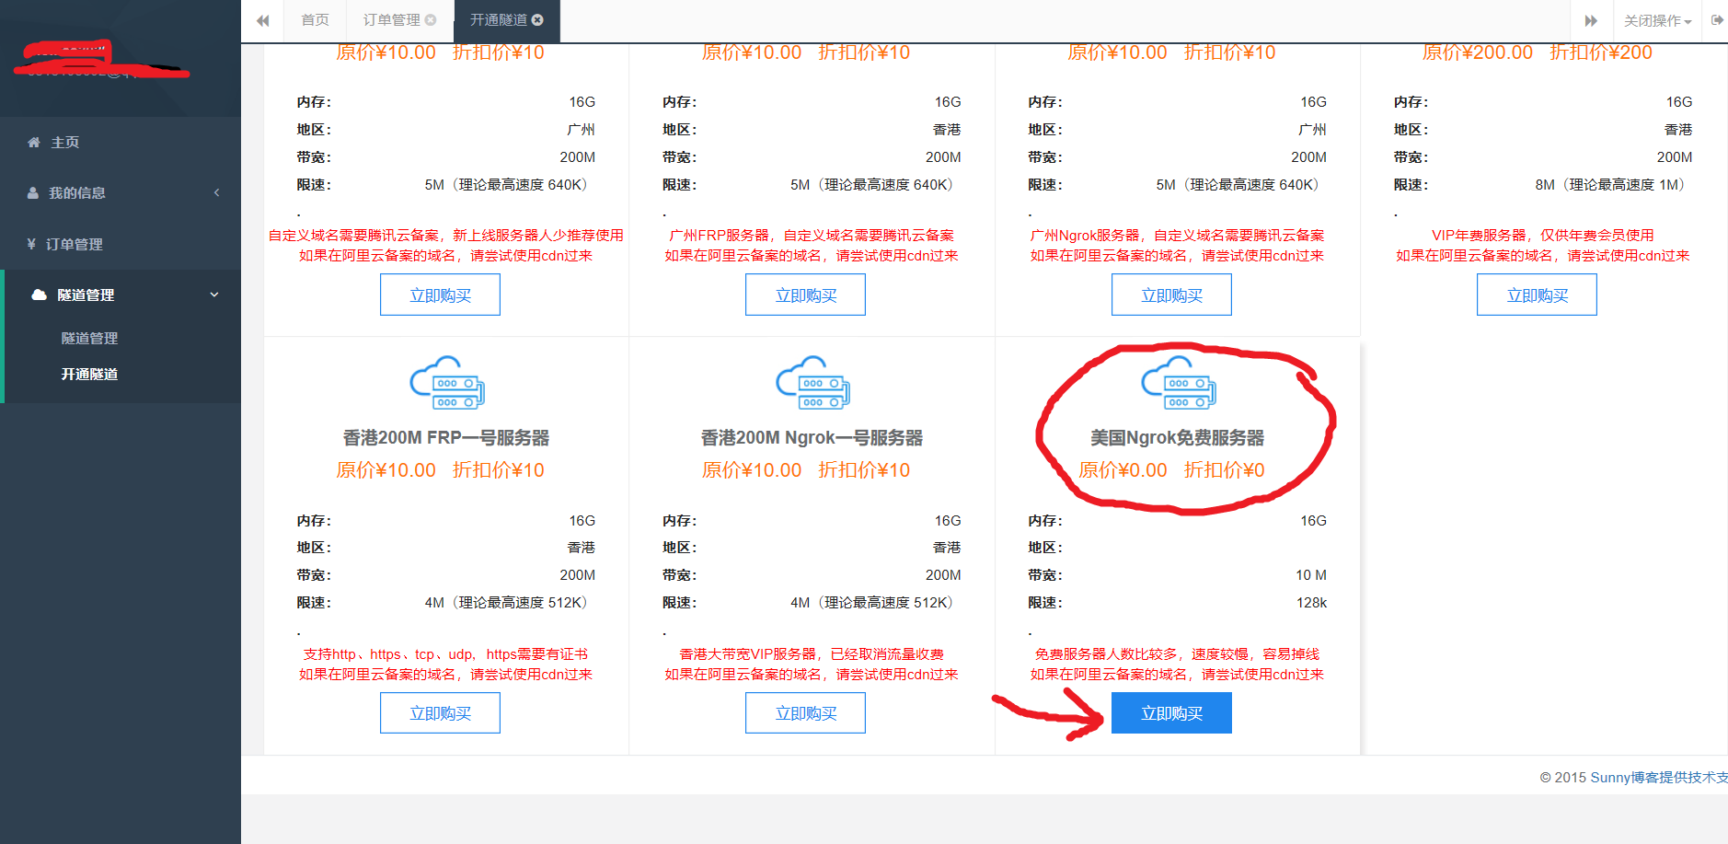Image resolution: width=1728 pixels, height=844 pixels.
Task: Click 立即购买 under 香港200M FRP一号服务器
Action: (x=440, y=711)
